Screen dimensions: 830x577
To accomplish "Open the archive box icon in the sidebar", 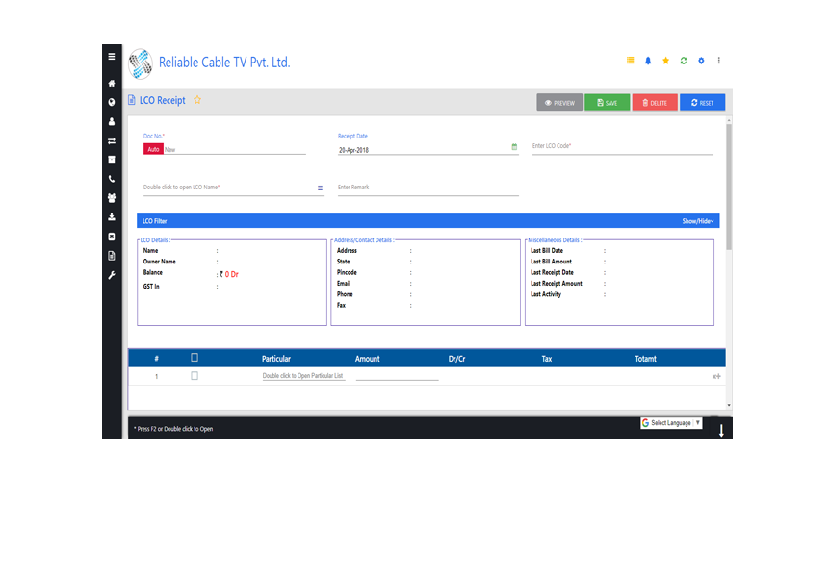I will pyautogui.click(x=111, y=160).
